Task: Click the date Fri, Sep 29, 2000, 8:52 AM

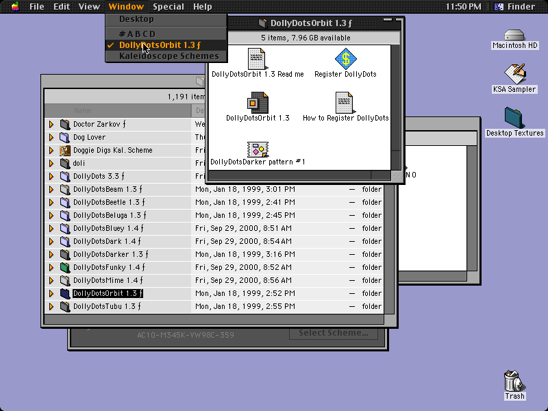Action: pyautogui.click(x=243, y=267)
